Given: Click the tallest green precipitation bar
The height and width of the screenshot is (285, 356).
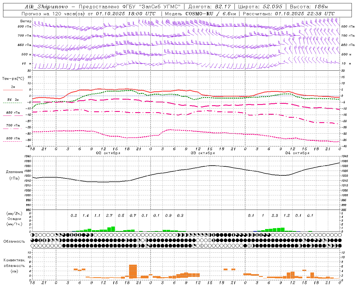Looking at the screenshot, I should [113, 229].
